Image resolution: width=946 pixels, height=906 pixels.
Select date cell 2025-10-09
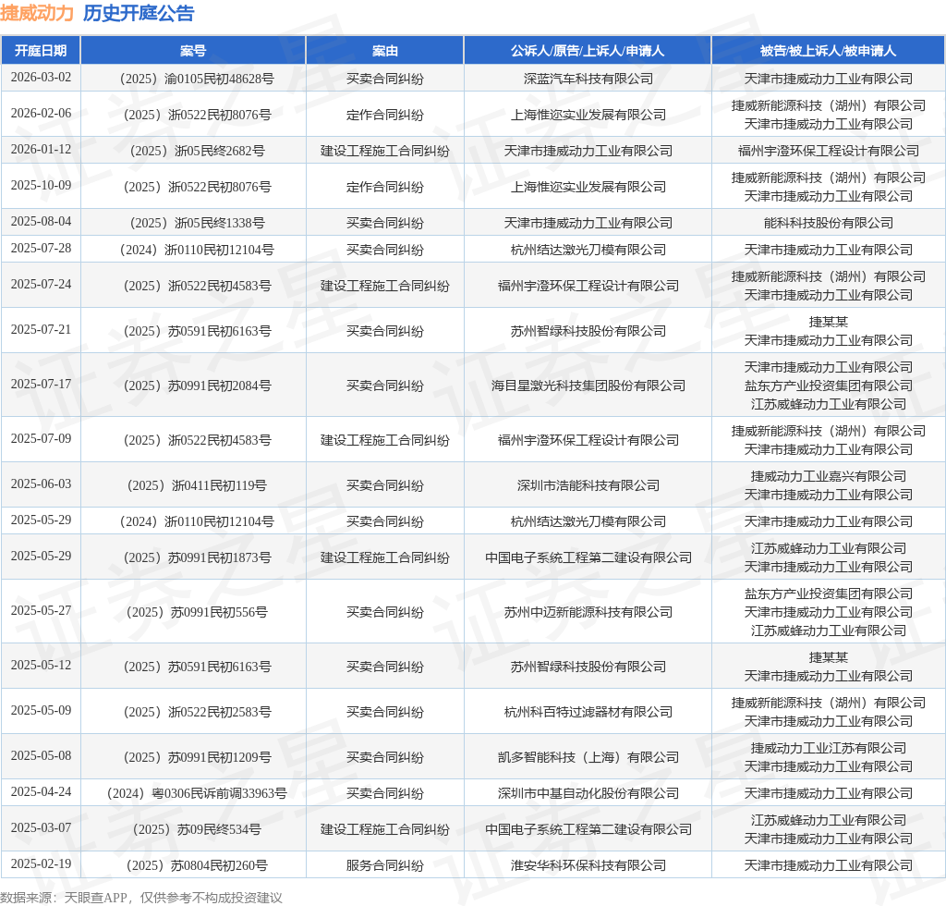point(41,185)
